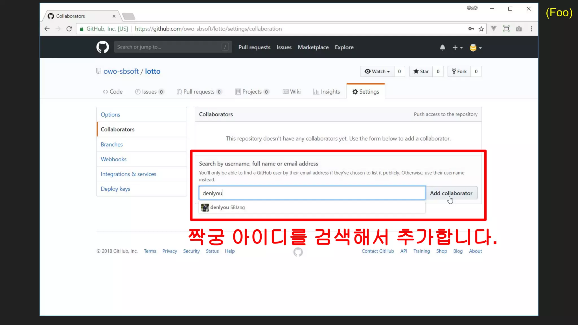
Task: Open the Status footer link
Action: click(212, 251)
